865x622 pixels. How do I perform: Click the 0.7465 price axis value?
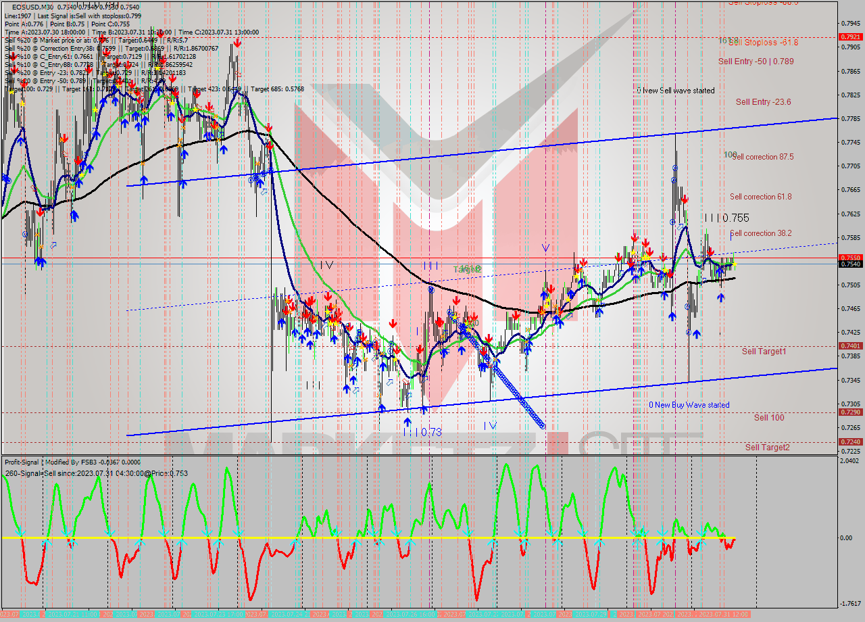click(850, 309)
